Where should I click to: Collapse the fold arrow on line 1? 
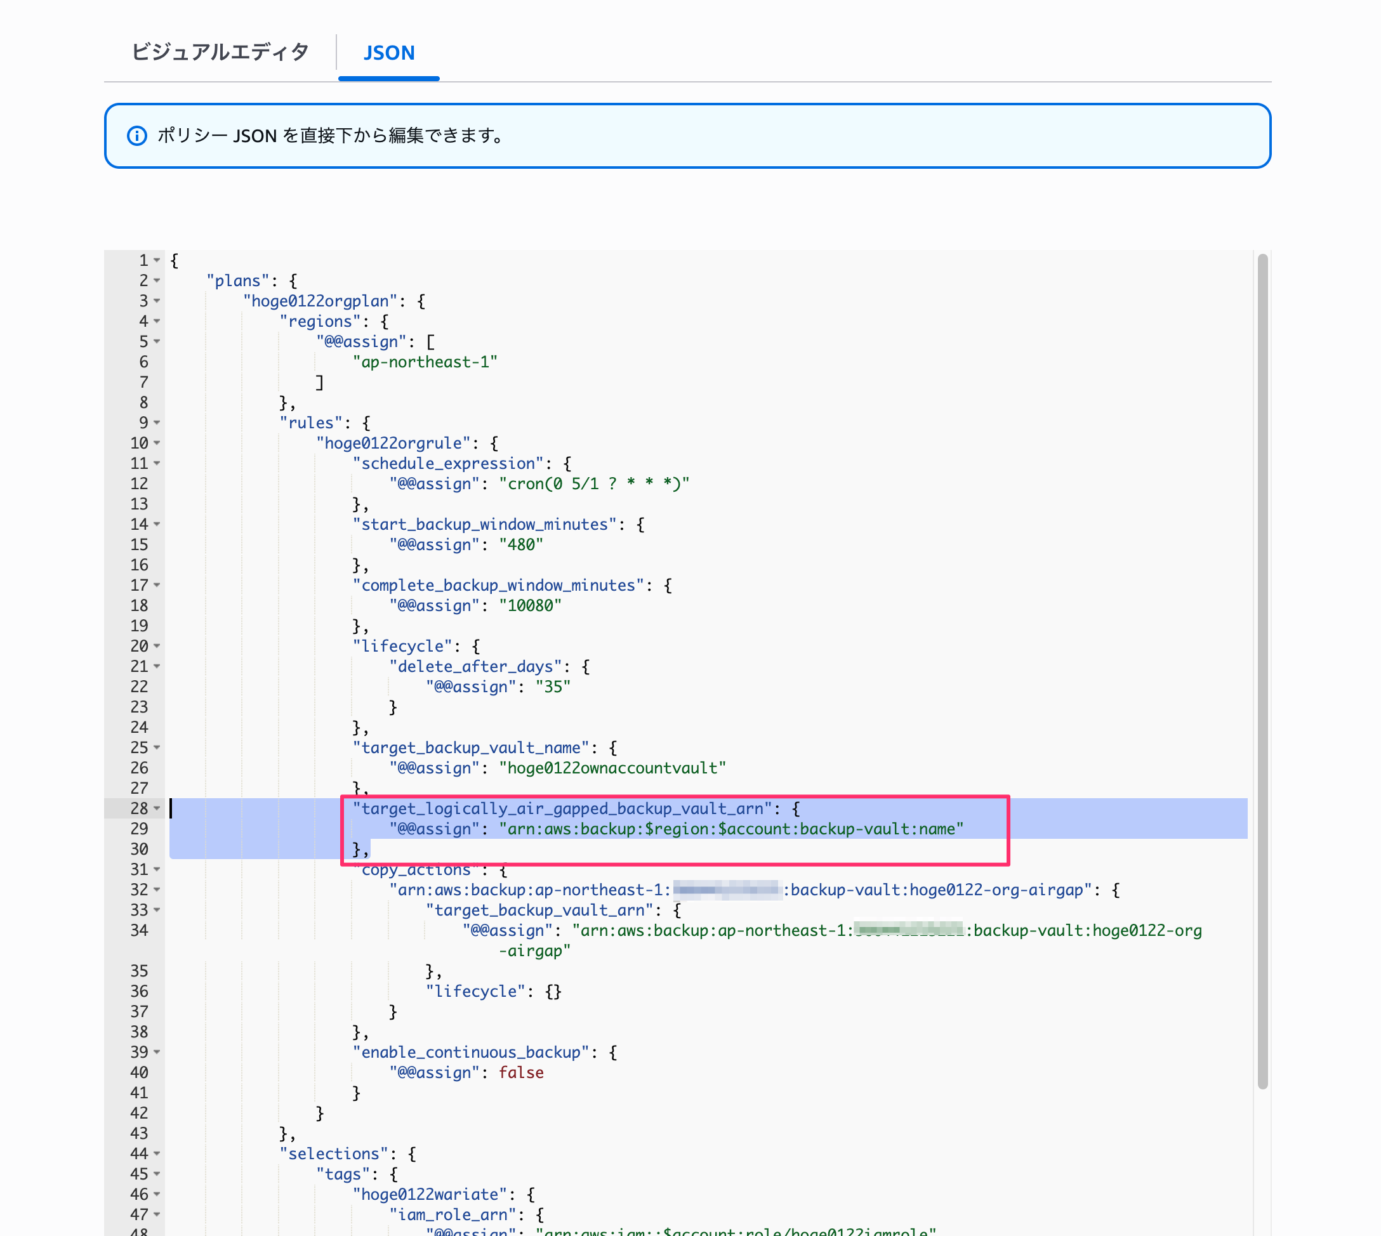pos(157,260)
